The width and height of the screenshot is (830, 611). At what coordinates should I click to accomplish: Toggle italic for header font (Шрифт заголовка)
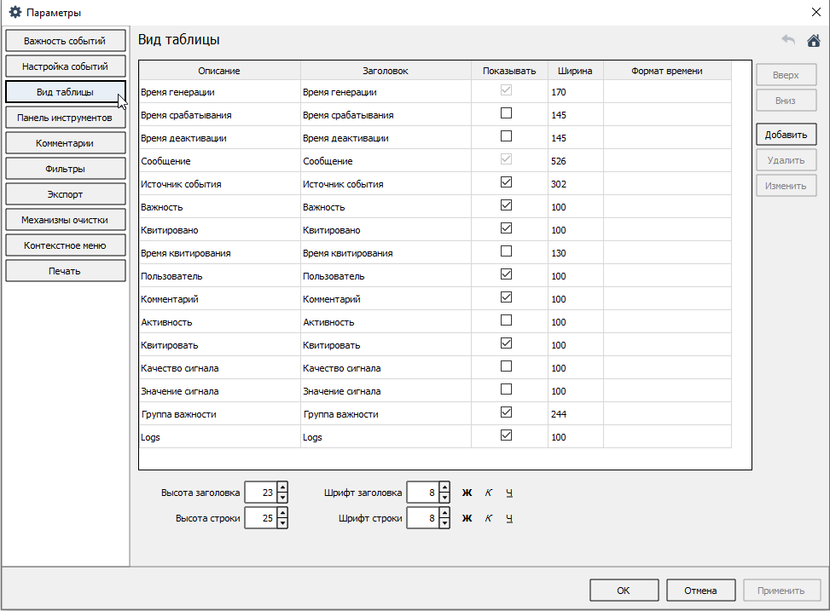488,493
